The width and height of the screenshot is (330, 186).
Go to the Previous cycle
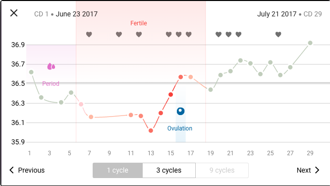tap(27, 170)
